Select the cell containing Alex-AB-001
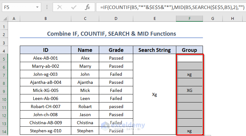 coord(46,58)
